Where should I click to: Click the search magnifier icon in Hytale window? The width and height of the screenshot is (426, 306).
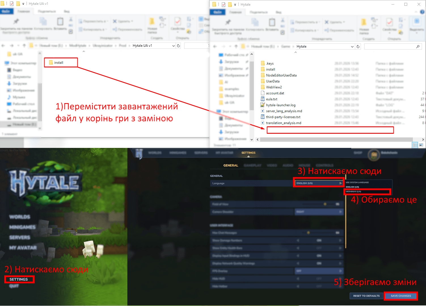click(x=418, y=46)
